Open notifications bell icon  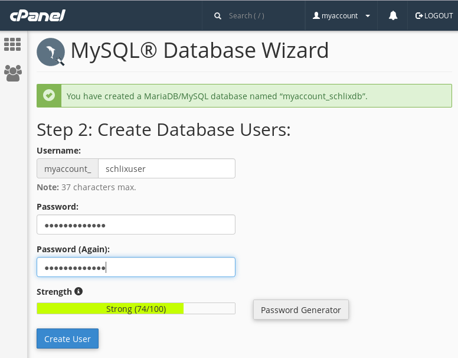(x=393, y=15)
